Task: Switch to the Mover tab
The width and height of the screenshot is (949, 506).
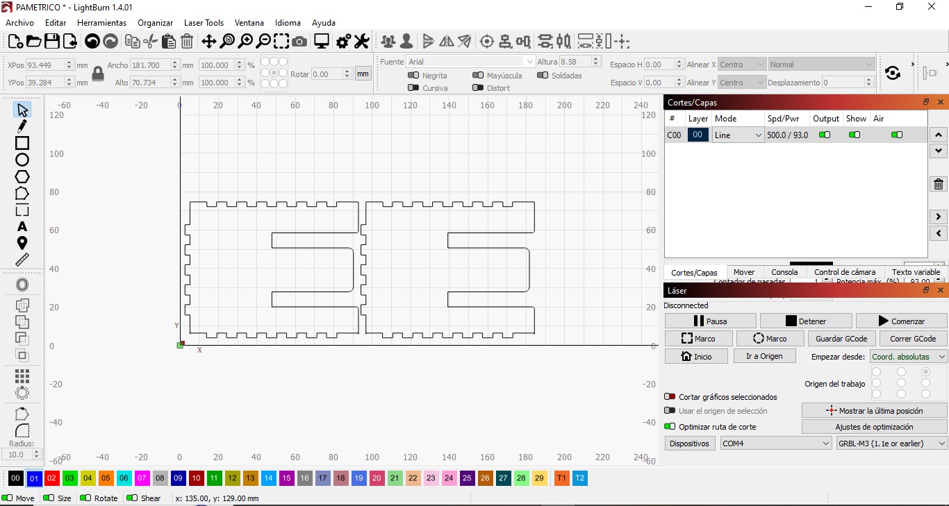Action: coord(744,272)
